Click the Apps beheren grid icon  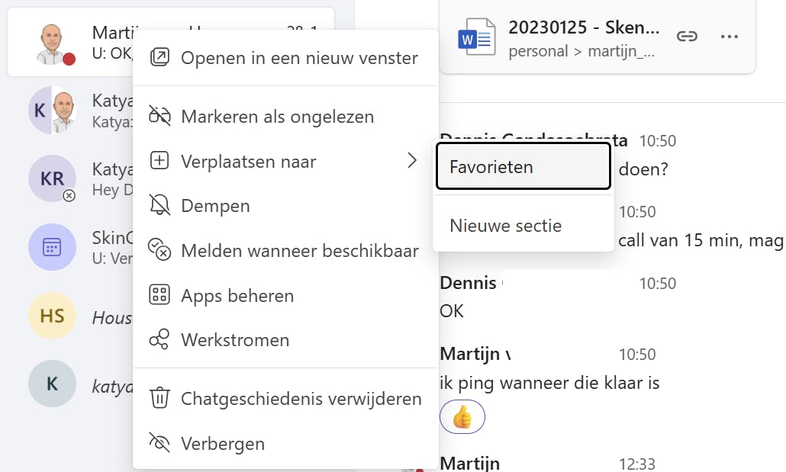(x=159, y=295)
